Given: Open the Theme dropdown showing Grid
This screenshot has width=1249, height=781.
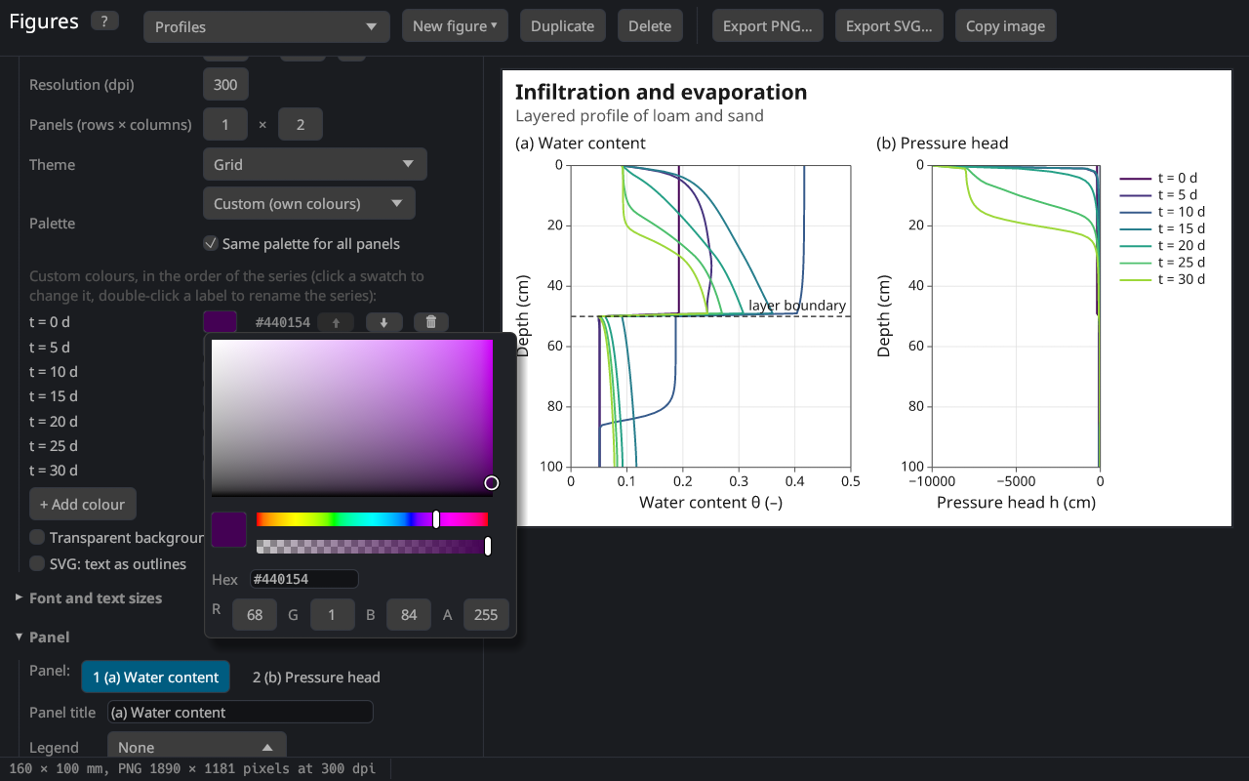Looking at the screenshot, I should tap(314, 164).
